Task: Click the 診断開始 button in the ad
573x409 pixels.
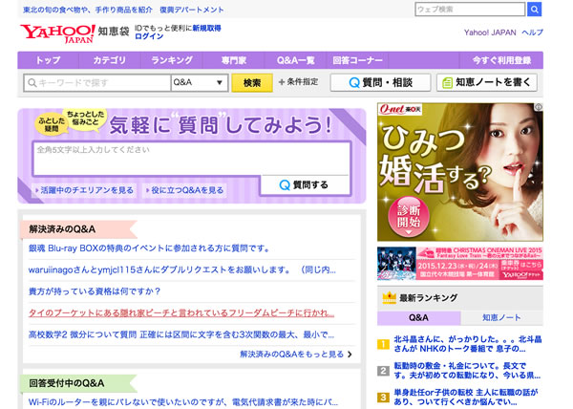Action: coord(409,217)
